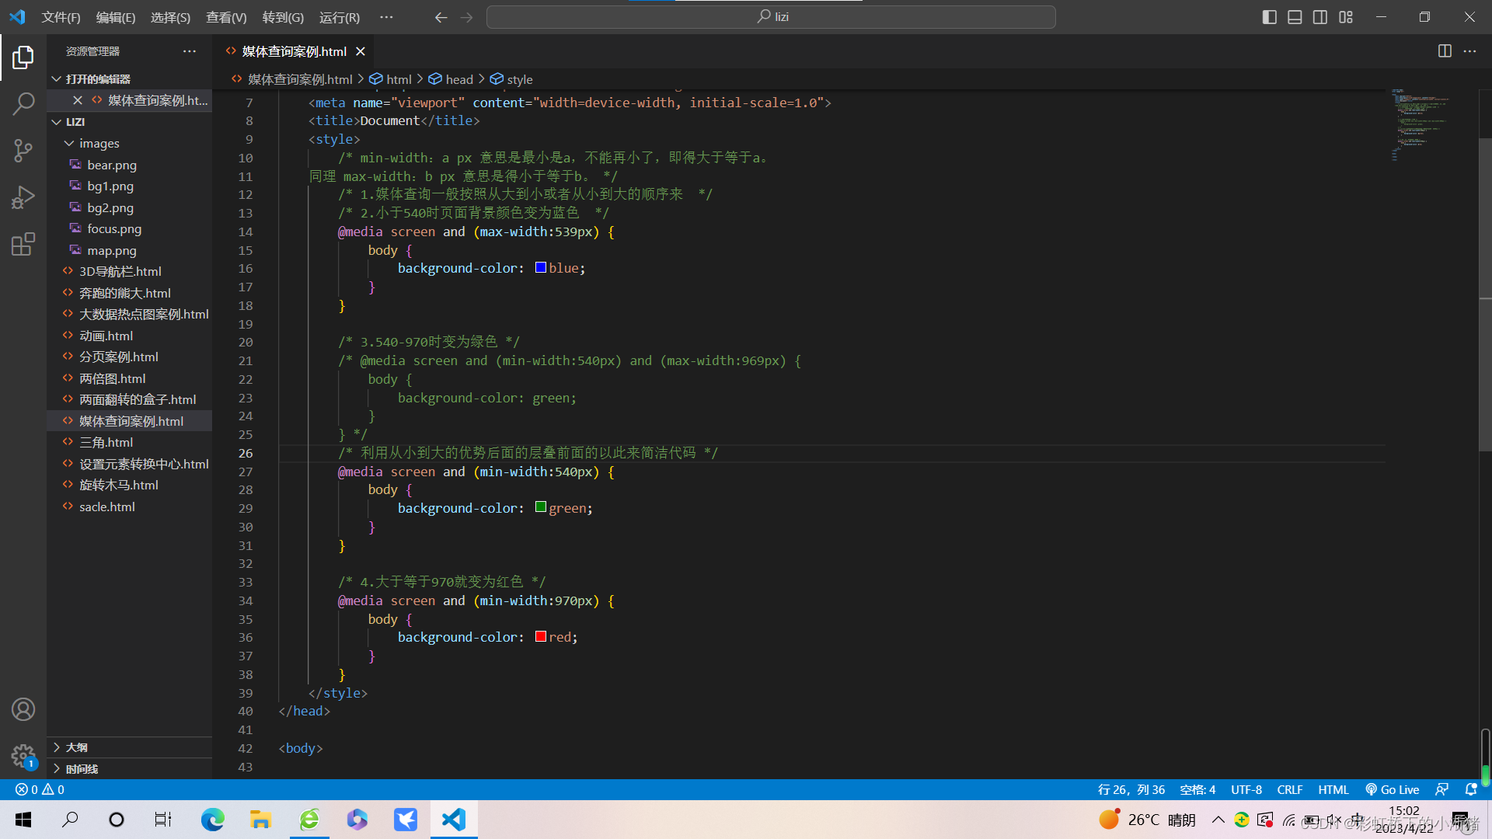Viewport: 1492px width, 839px height.
Task: Open the Accounts menu icon
Action: (x=23, y=709)
